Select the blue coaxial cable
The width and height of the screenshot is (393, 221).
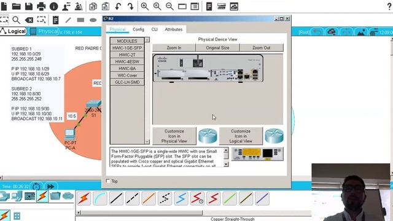tap(181, 198)
